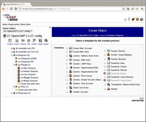146x122 pixels.
Task: Collapse the ou=People tree node
Action: [x=14, y=65]
